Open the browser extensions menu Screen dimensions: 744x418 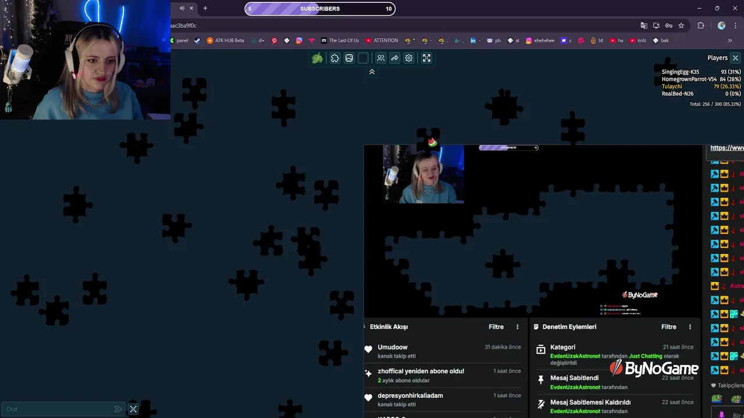(x=700, y=26)
